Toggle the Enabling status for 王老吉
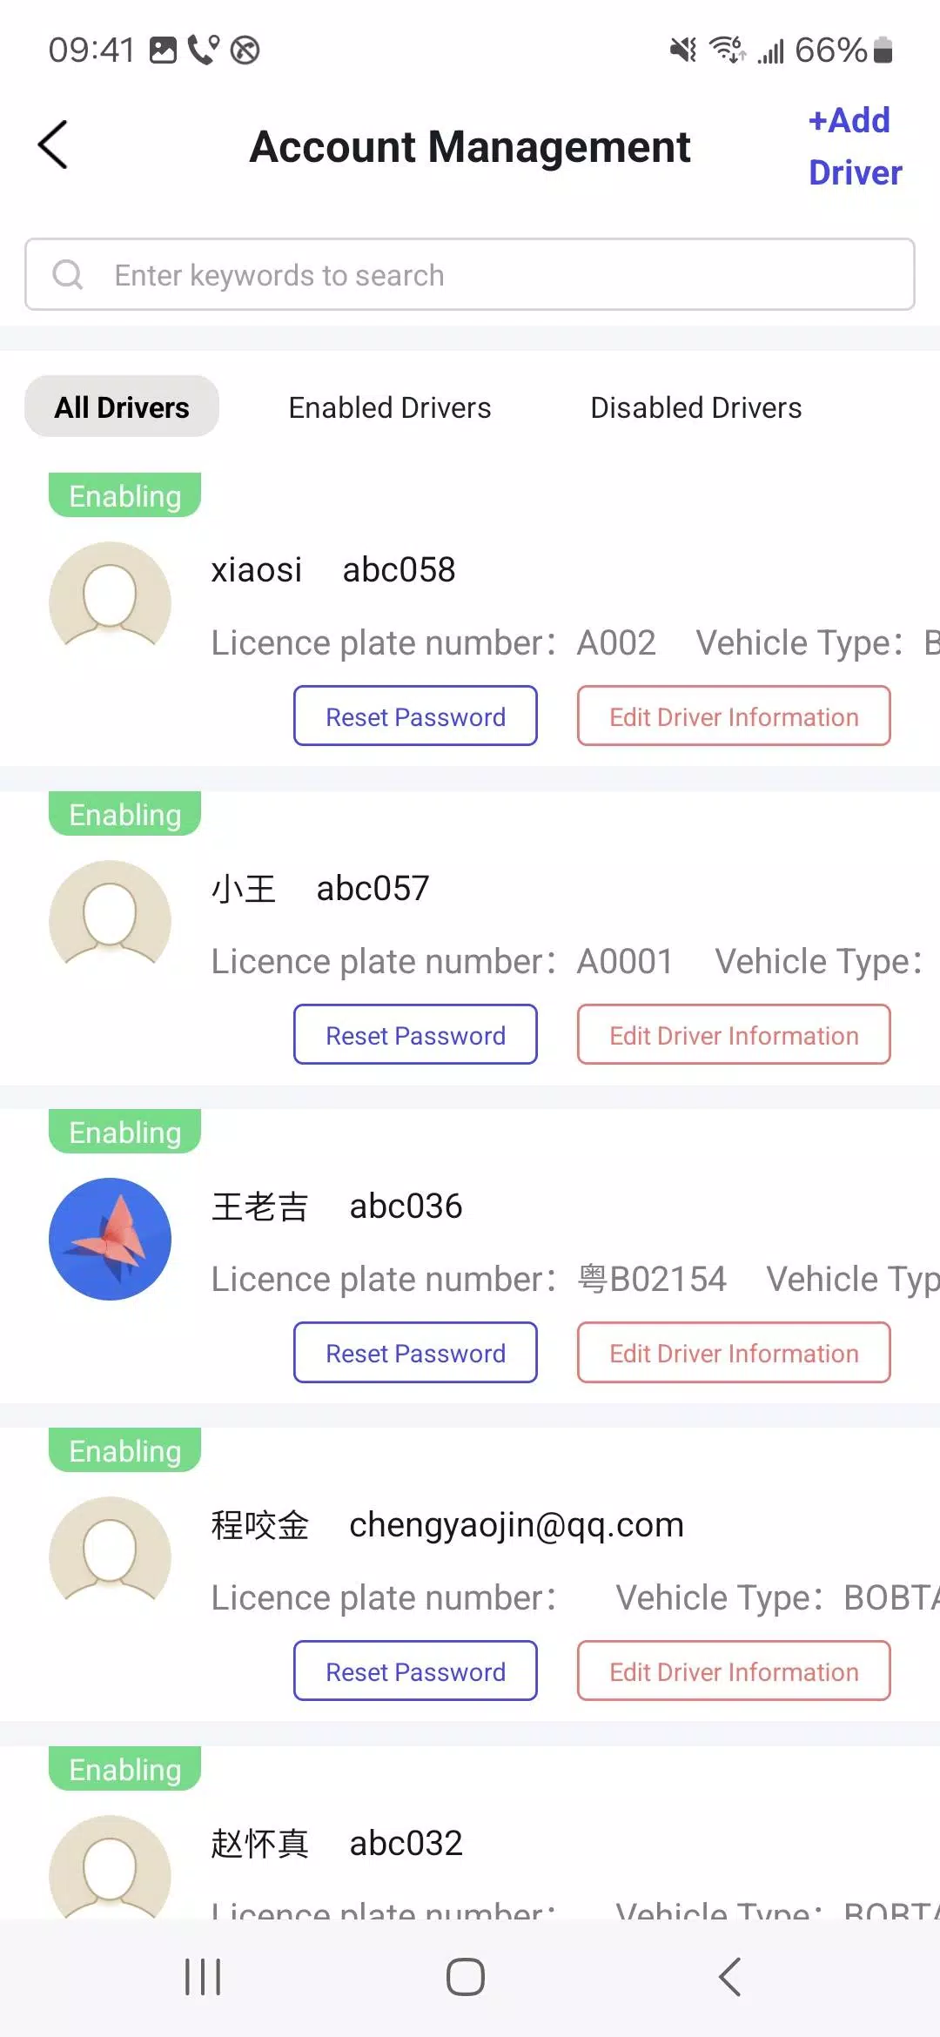 pos(124,1132)
